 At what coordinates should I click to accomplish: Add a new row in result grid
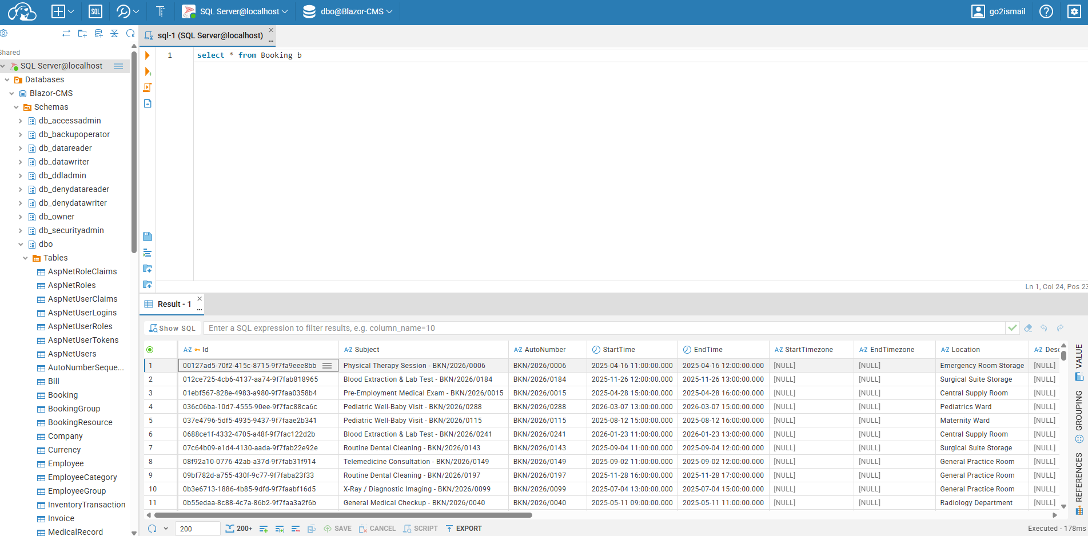pos(264,529)
